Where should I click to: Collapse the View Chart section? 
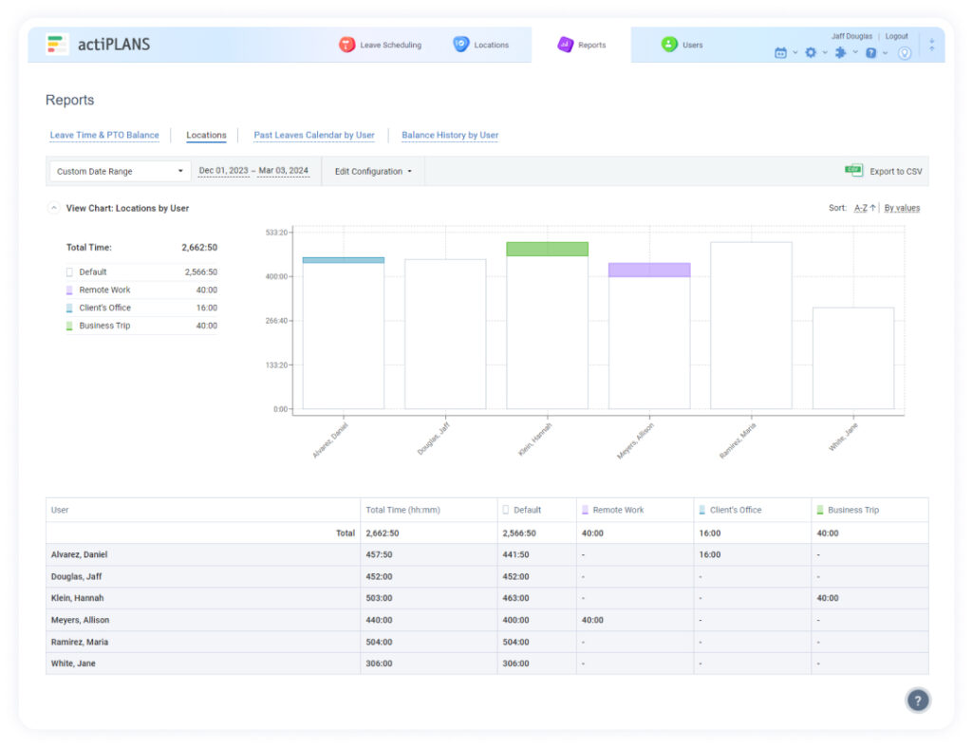pyautogui.click(x=54, y=208)
